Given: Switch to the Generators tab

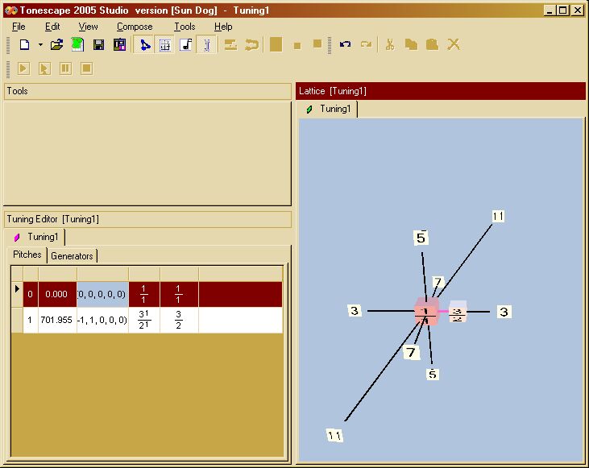Looking at the screenshot, I should point(72,256).
